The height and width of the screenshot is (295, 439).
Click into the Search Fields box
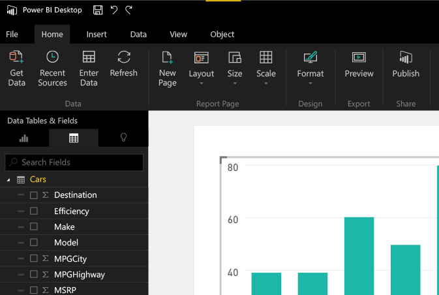(x=74, y=163)
